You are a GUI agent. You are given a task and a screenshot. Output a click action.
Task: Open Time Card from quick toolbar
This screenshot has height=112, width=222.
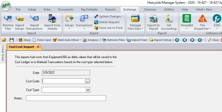pos(42,40)
